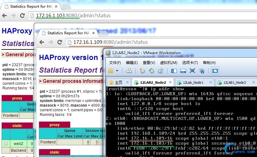257x157 pixels.
Task: Click the proxy header in rear browser
Action: (17, 98)
